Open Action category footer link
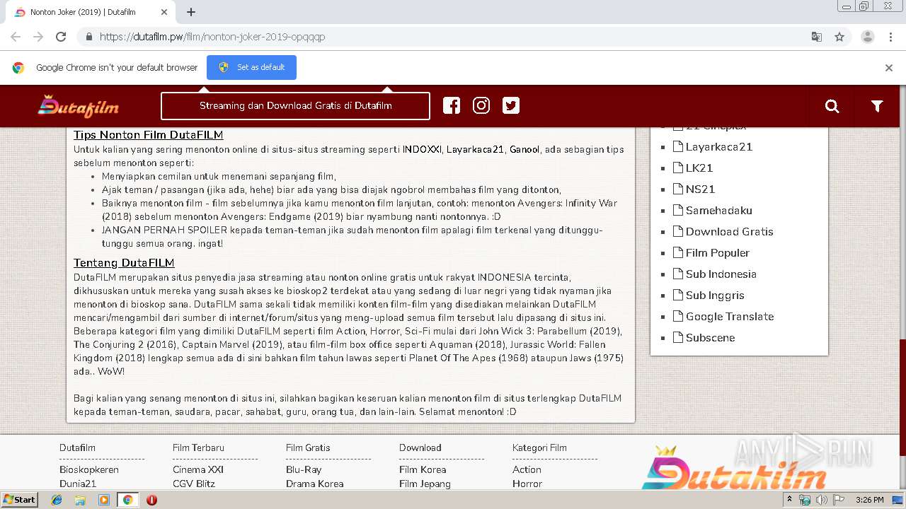 click(x=527, y=469)
